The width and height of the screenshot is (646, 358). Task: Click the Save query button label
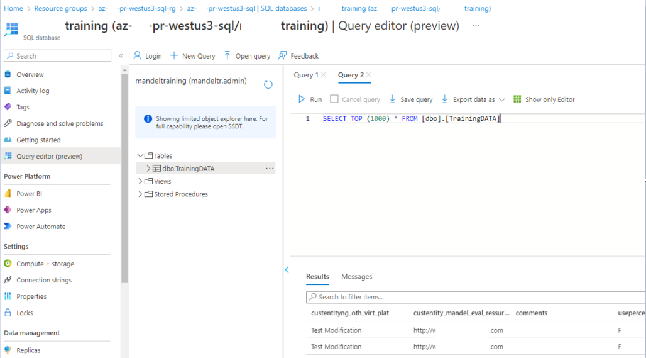(417, 99)
